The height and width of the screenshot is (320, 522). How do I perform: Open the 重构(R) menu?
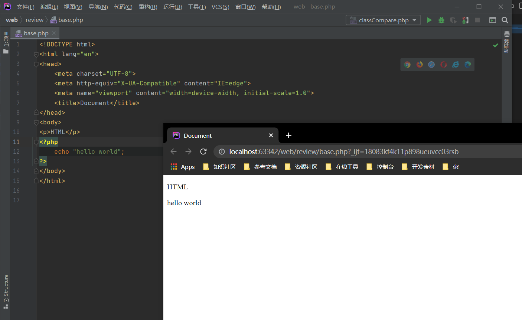pos(148,7)
